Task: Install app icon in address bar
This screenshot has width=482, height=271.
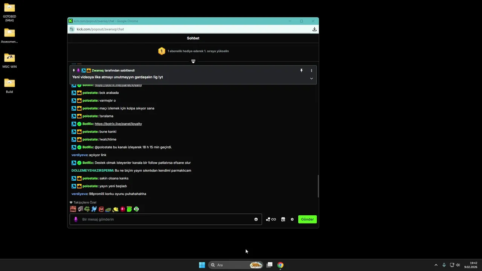Action: tap(314, 29)
